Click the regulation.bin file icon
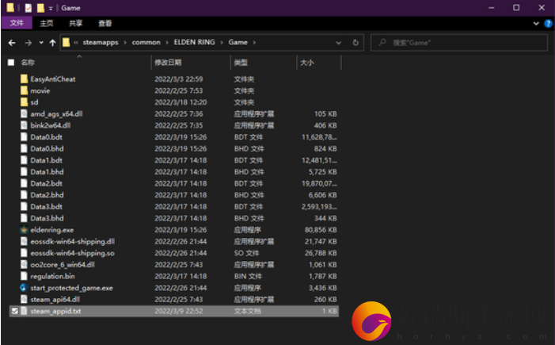This screenshot has height=345, width=555. (24, 276)
